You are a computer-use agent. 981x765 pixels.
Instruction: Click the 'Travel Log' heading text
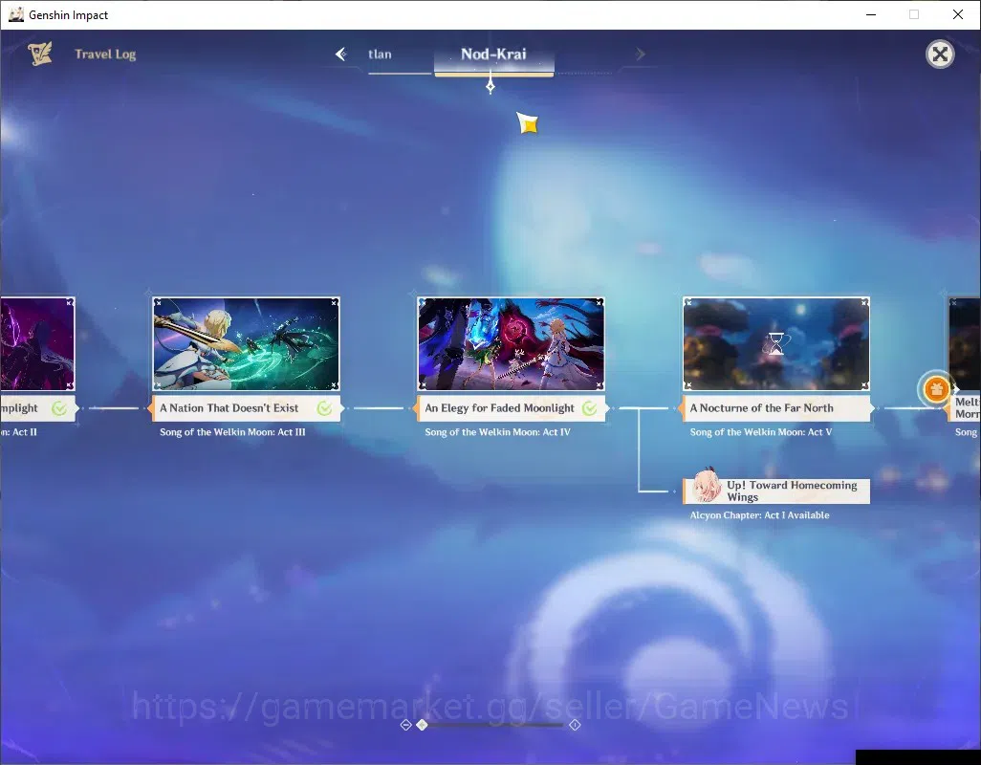click(105, 55)
